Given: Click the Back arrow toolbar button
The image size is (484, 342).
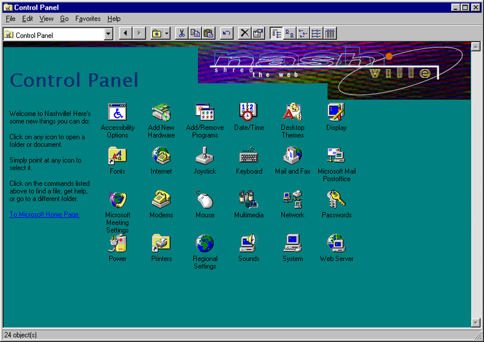Looking at the screenshot, I should [125, 33].
